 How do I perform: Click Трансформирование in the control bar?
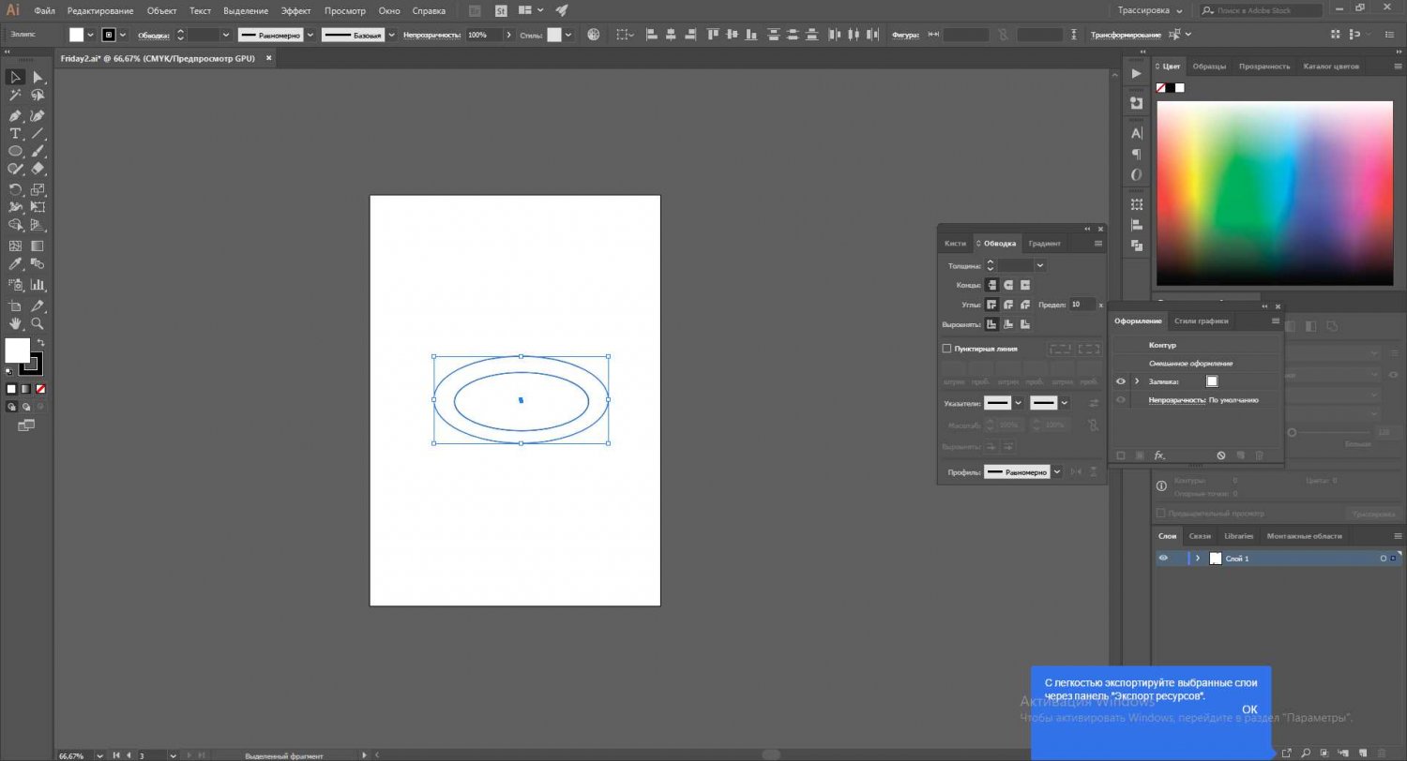click(x=1126, y=35)
